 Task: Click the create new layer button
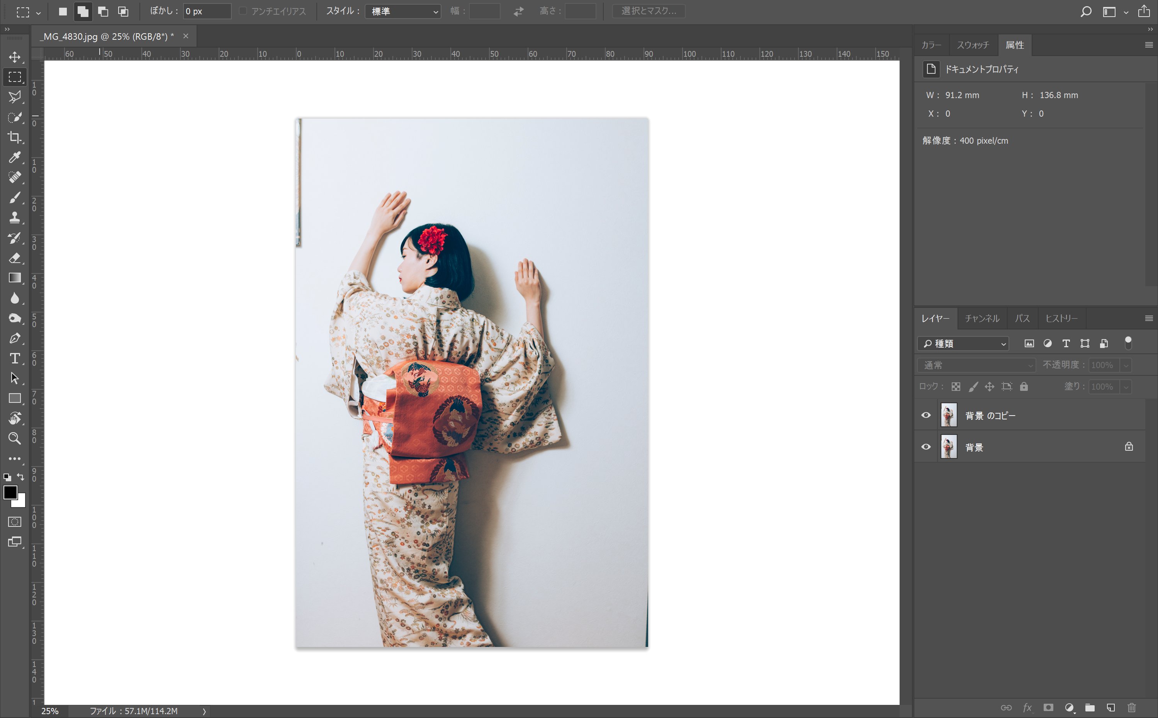[x=1110, y=708]
